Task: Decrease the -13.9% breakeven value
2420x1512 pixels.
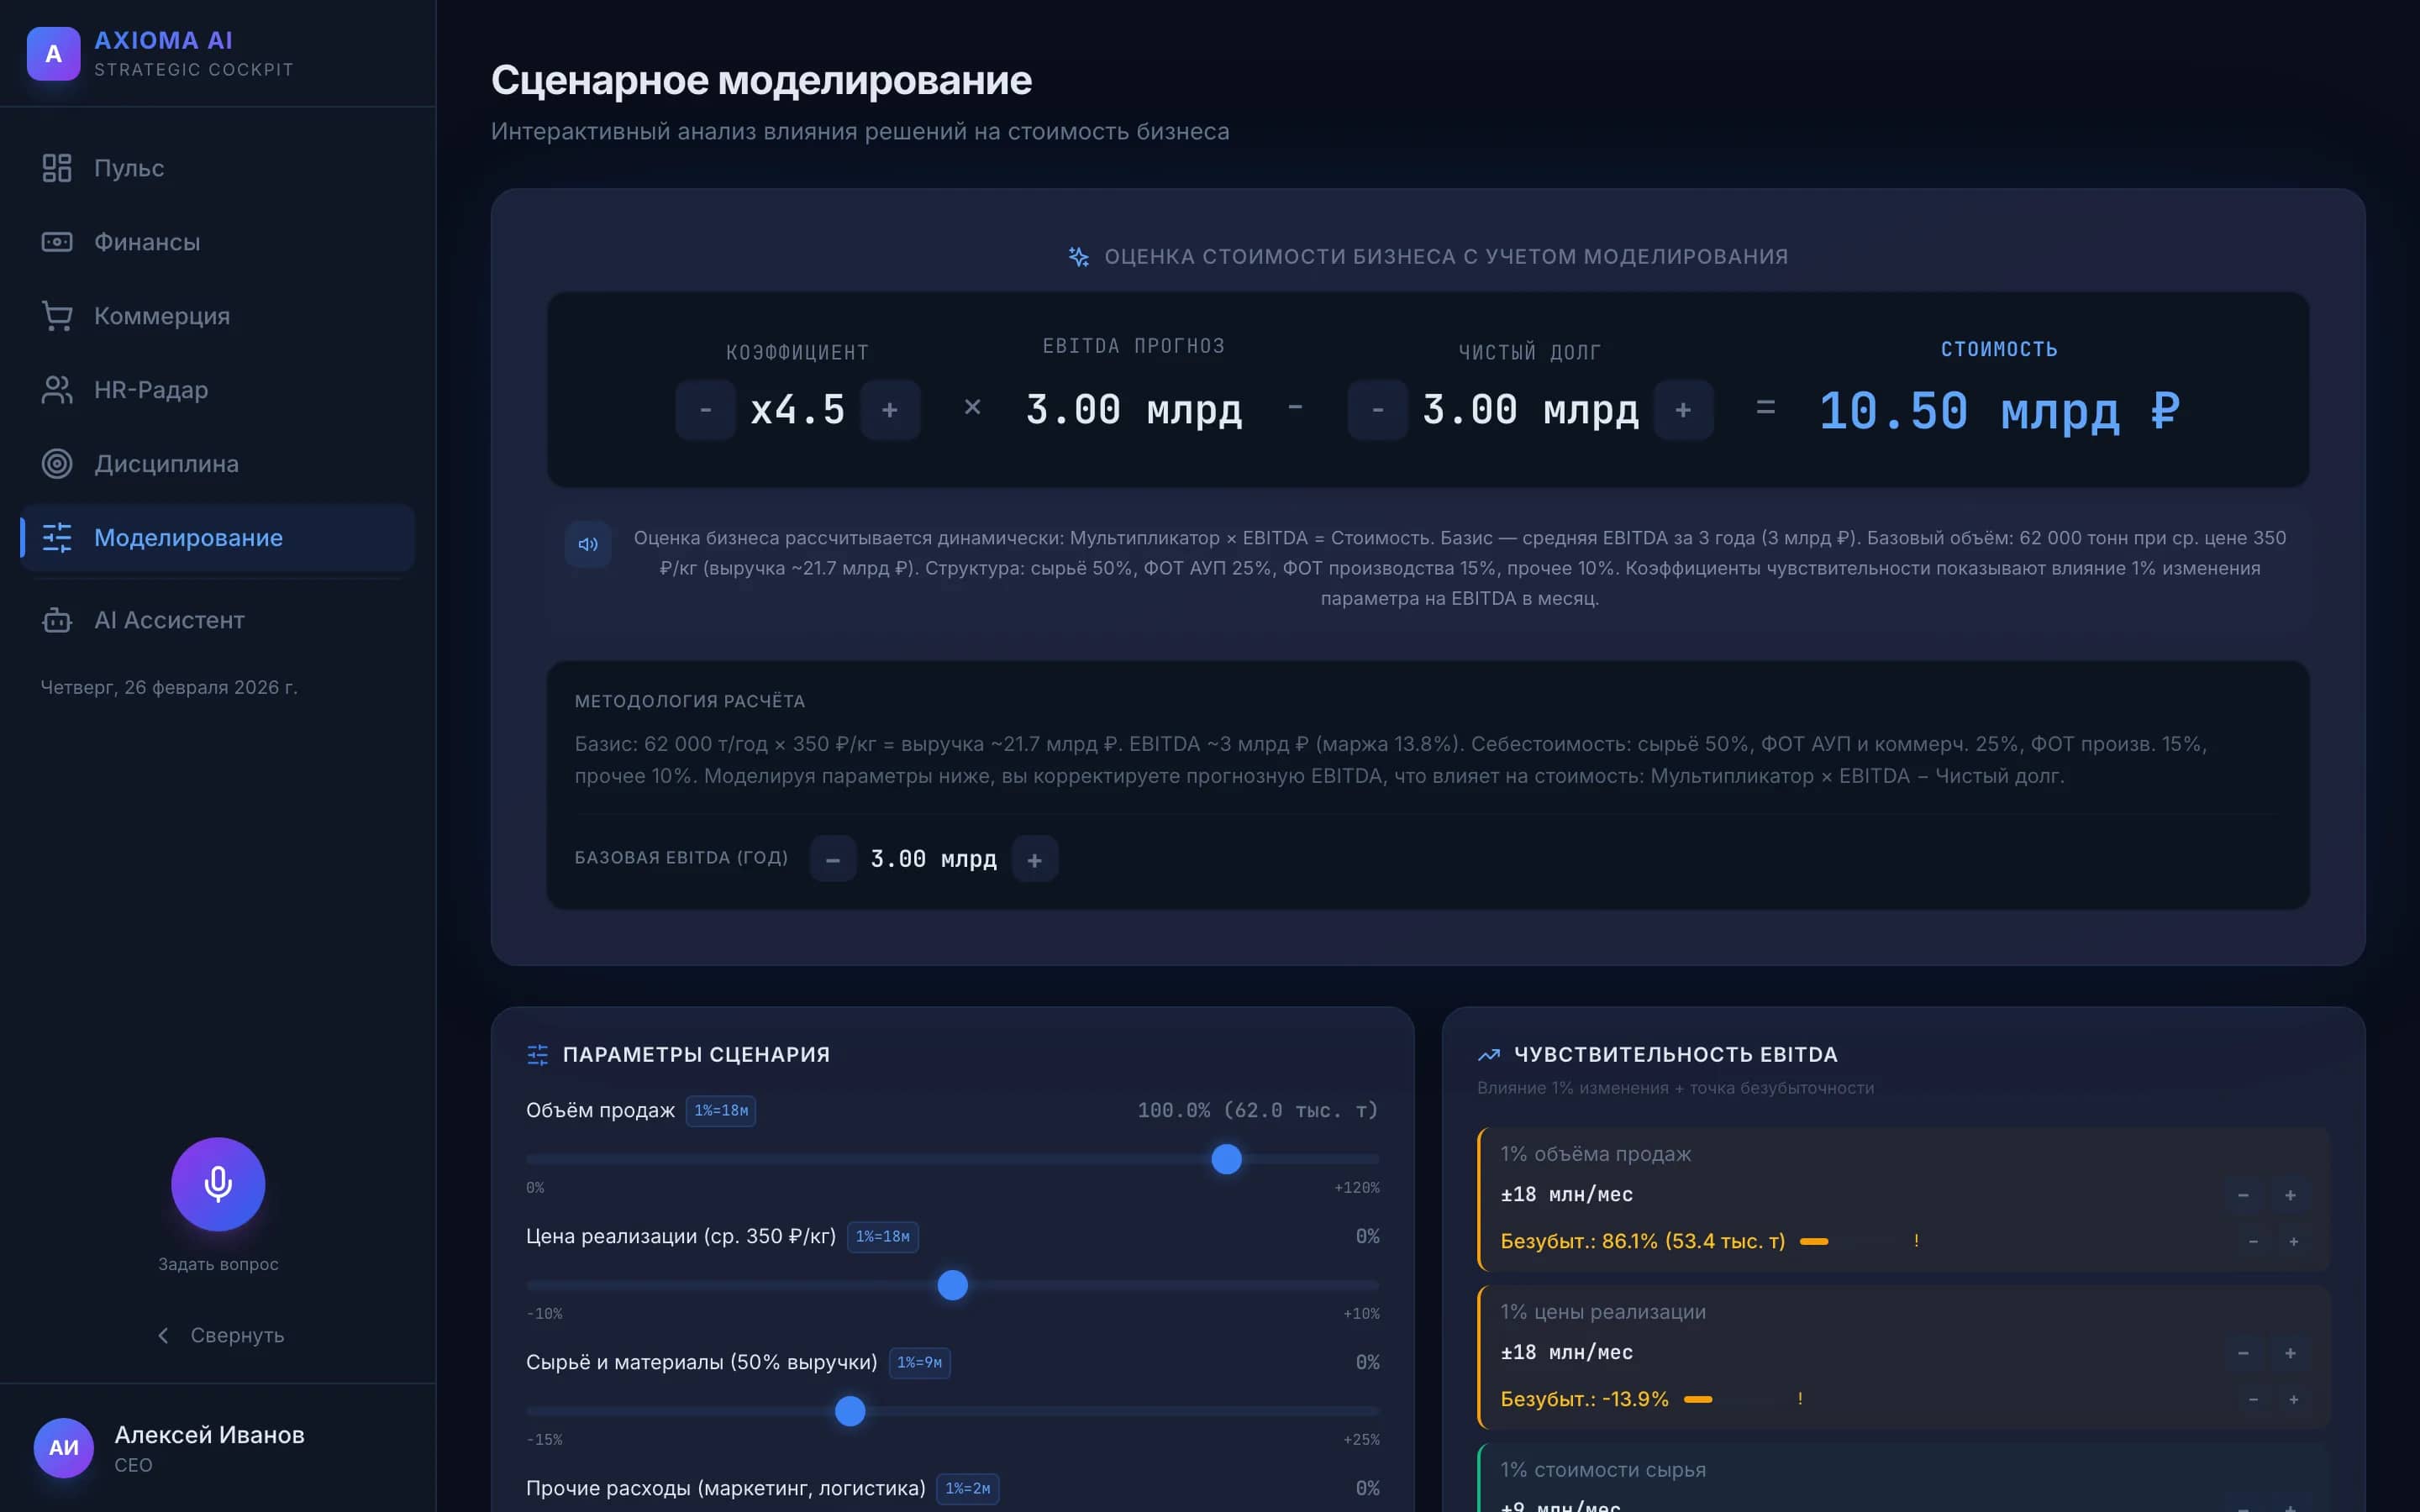Action: (2253, 1399)
